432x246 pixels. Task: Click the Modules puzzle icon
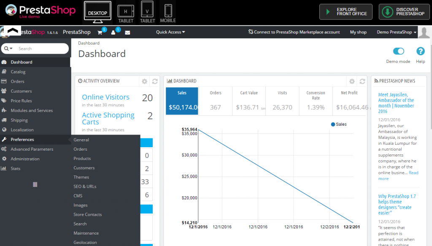click(x=4, y=111)
